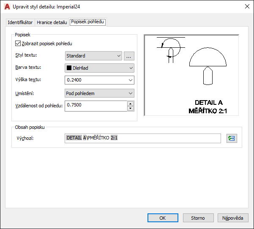The image size is (254, 229).
Task: Switch to the Hranice detailu tab
Action: point(52,22)
